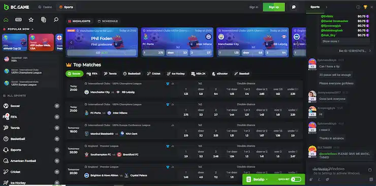The image size is (376, 186).
Task: Add Basketball with its plus icon
Action: coord(57,139)
